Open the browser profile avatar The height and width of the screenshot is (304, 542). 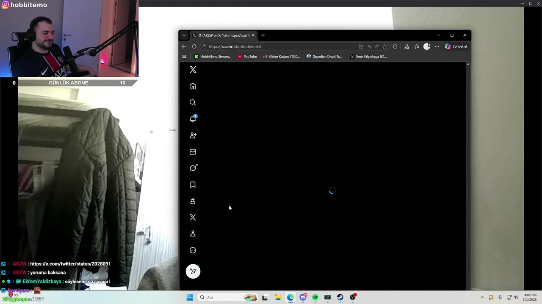click(427, 46)
